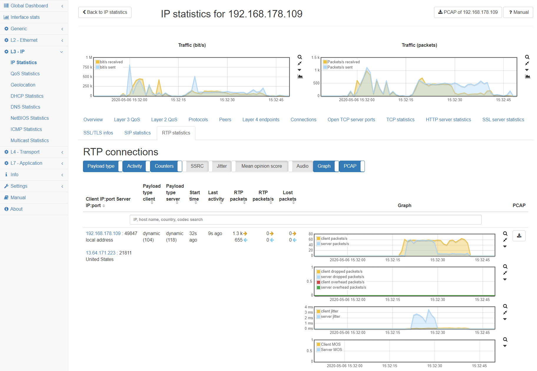
Task: Go back to IP statistics
Action: (105, 12)
